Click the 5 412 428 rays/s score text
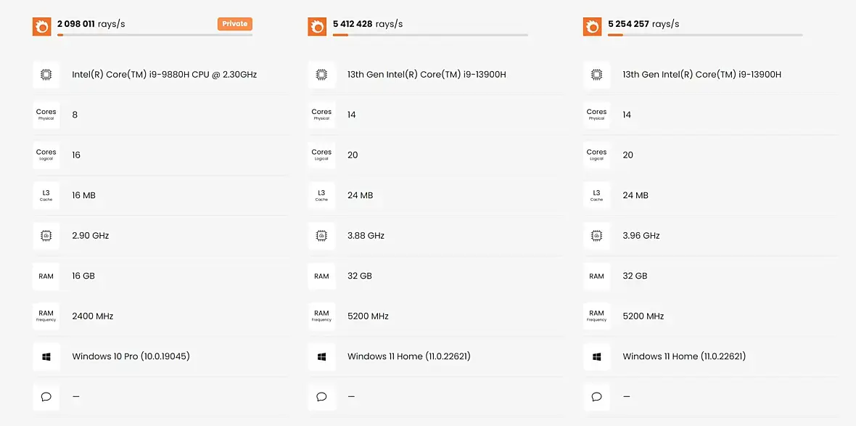 tap(368, 24)
